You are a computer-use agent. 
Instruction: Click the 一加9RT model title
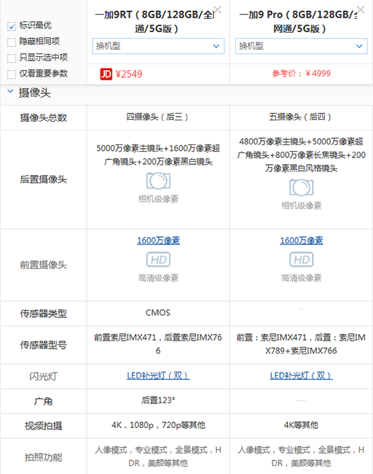pos(154,21)
